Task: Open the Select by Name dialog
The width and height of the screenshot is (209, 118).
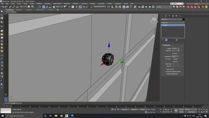Action: (32, 7)
